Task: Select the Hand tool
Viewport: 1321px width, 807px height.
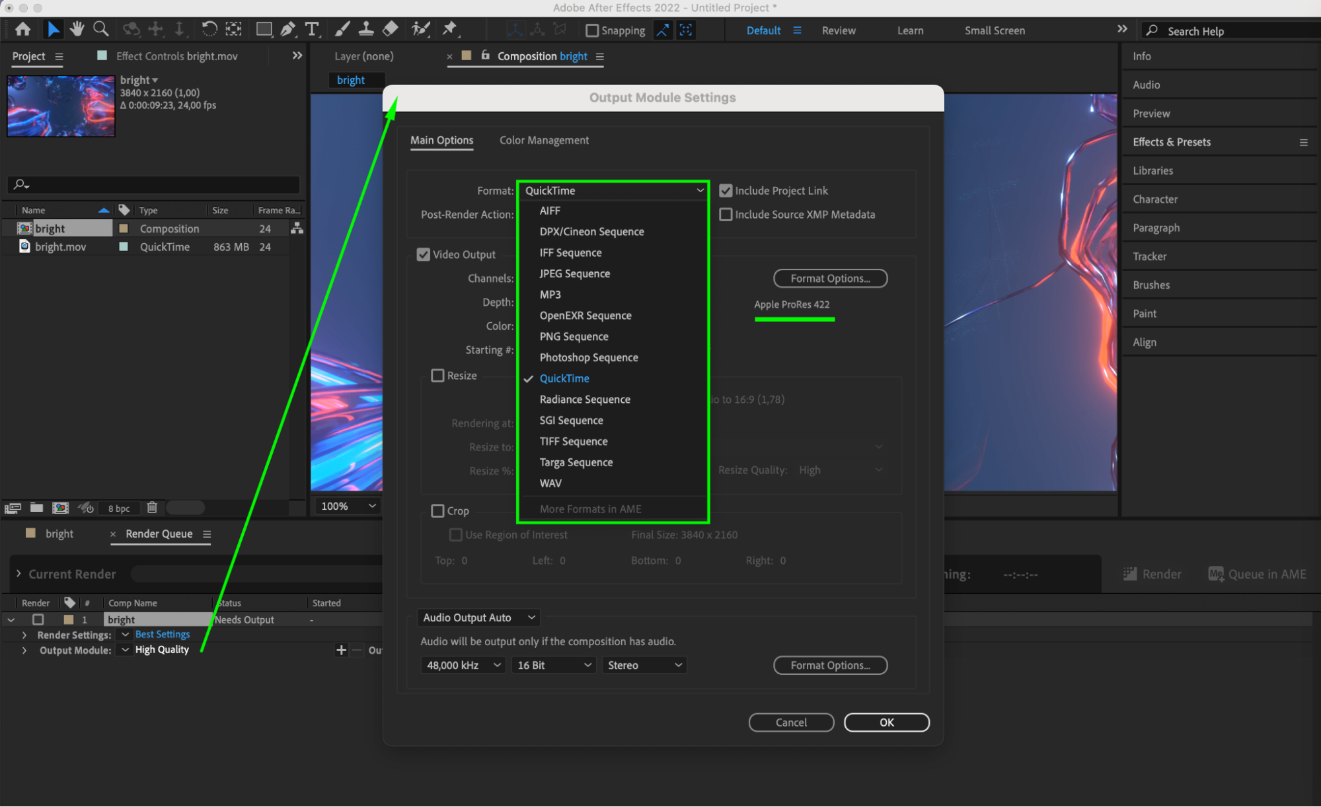Action: 77,29
